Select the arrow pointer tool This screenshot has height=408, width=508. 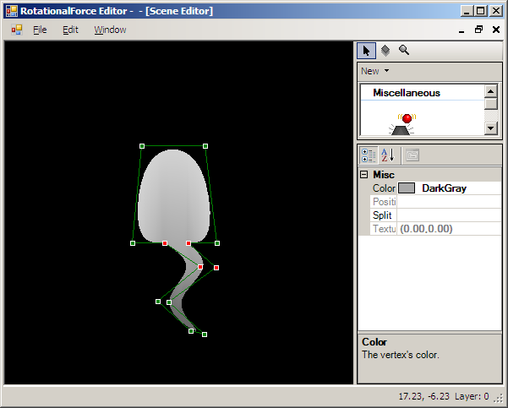click(x=366, y=51)
